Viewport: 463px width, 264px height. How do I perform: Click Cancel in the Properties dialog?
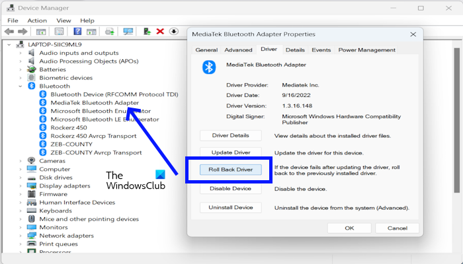click(397, 228)
